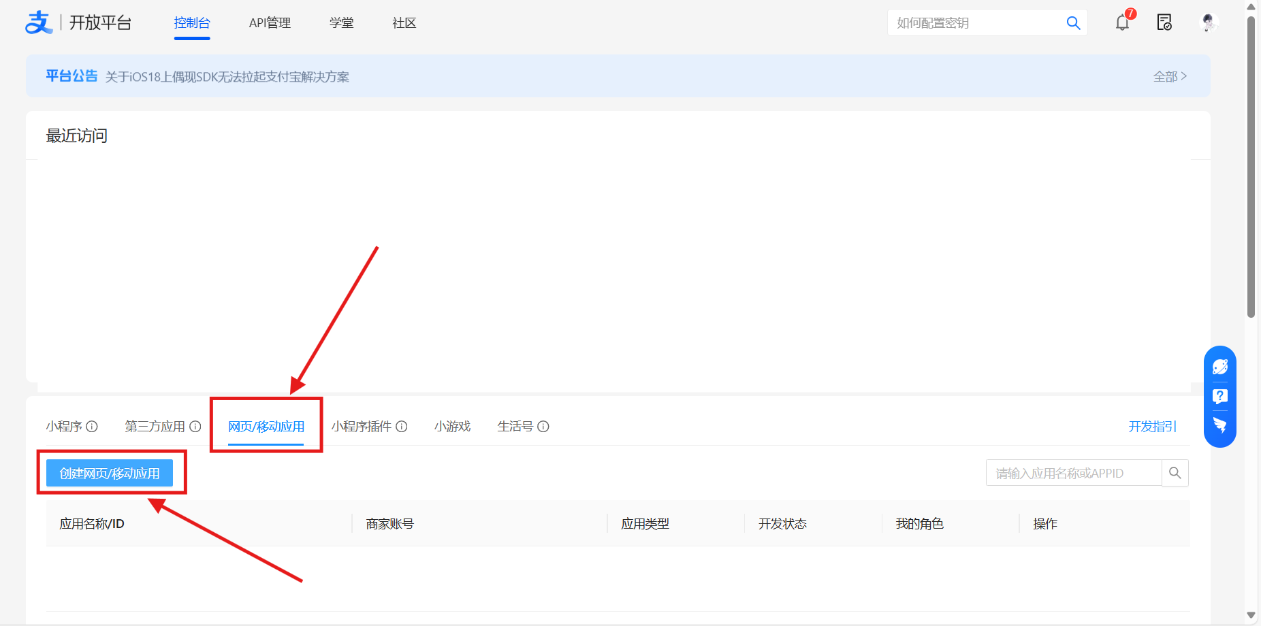Click the app list search magnifier
Image resolution: width=1261 pixels, height=626 pixels.
click(x=1175, y=472)
